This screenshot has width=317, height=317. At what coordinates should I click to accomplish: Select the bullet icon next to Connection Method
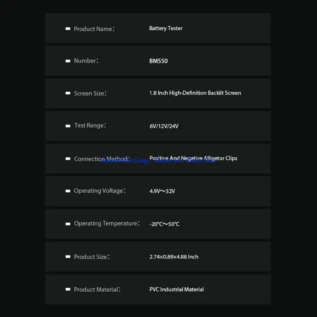(68, 159)
